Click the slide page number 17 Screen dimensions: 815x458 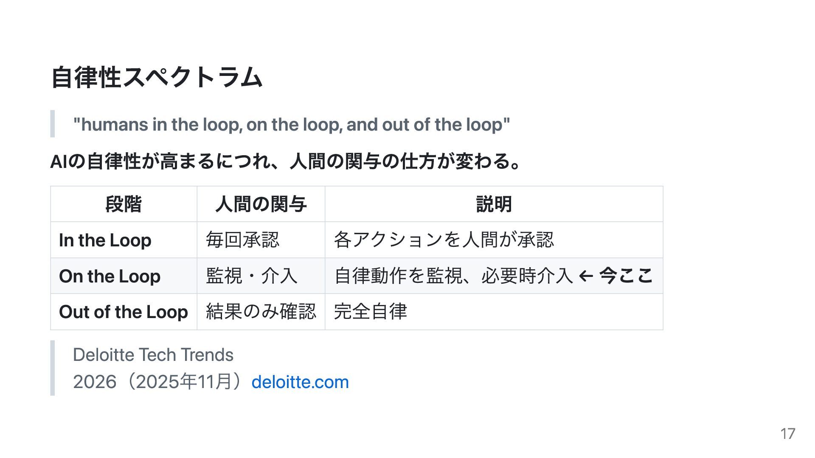[787, 434]
